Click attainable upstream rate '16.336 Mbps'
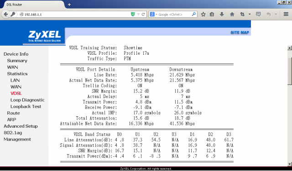 141,124
